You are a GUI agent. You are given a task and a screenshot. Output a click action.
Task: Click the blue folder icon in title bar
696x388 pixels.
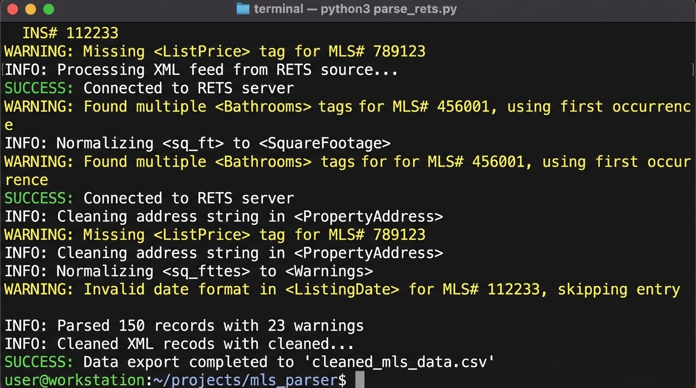(243, 9)
